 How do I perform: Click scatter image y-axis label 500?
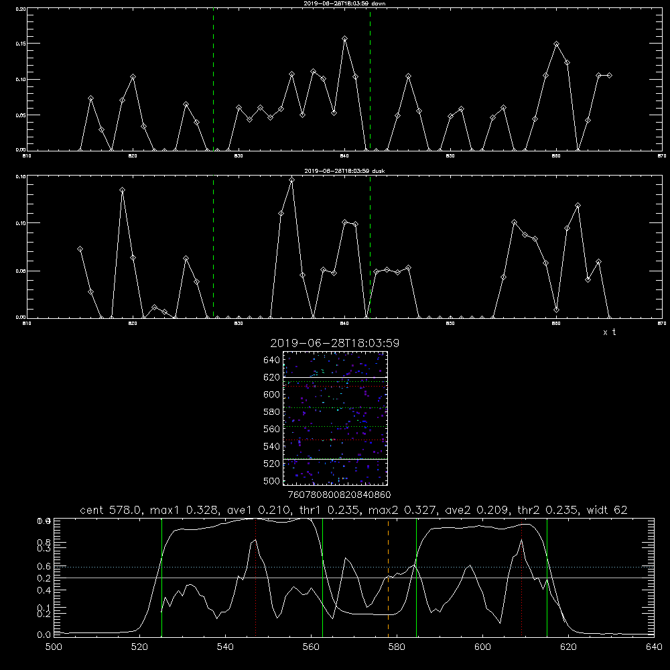(271, 481)
